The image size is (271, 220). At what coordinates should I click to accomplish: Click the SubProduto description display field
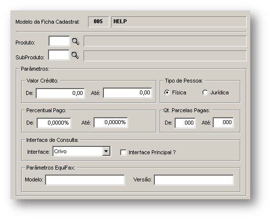pyautogui.click(x=165, y=56)
